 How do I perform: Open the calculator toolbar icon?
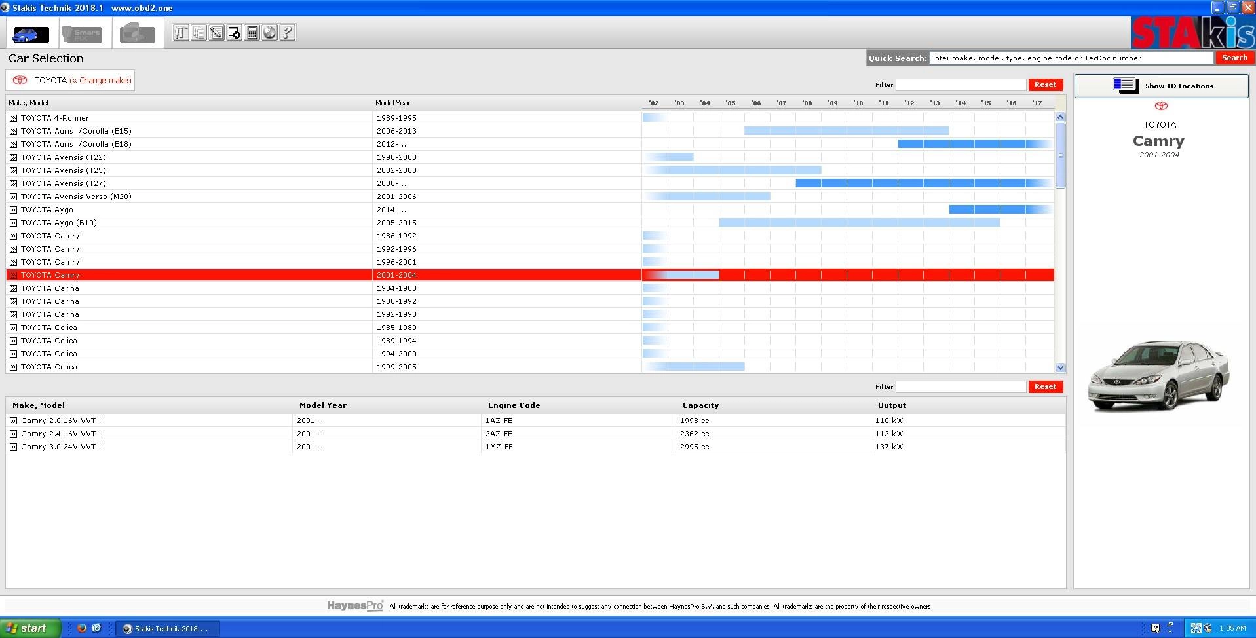click(252, 33)
